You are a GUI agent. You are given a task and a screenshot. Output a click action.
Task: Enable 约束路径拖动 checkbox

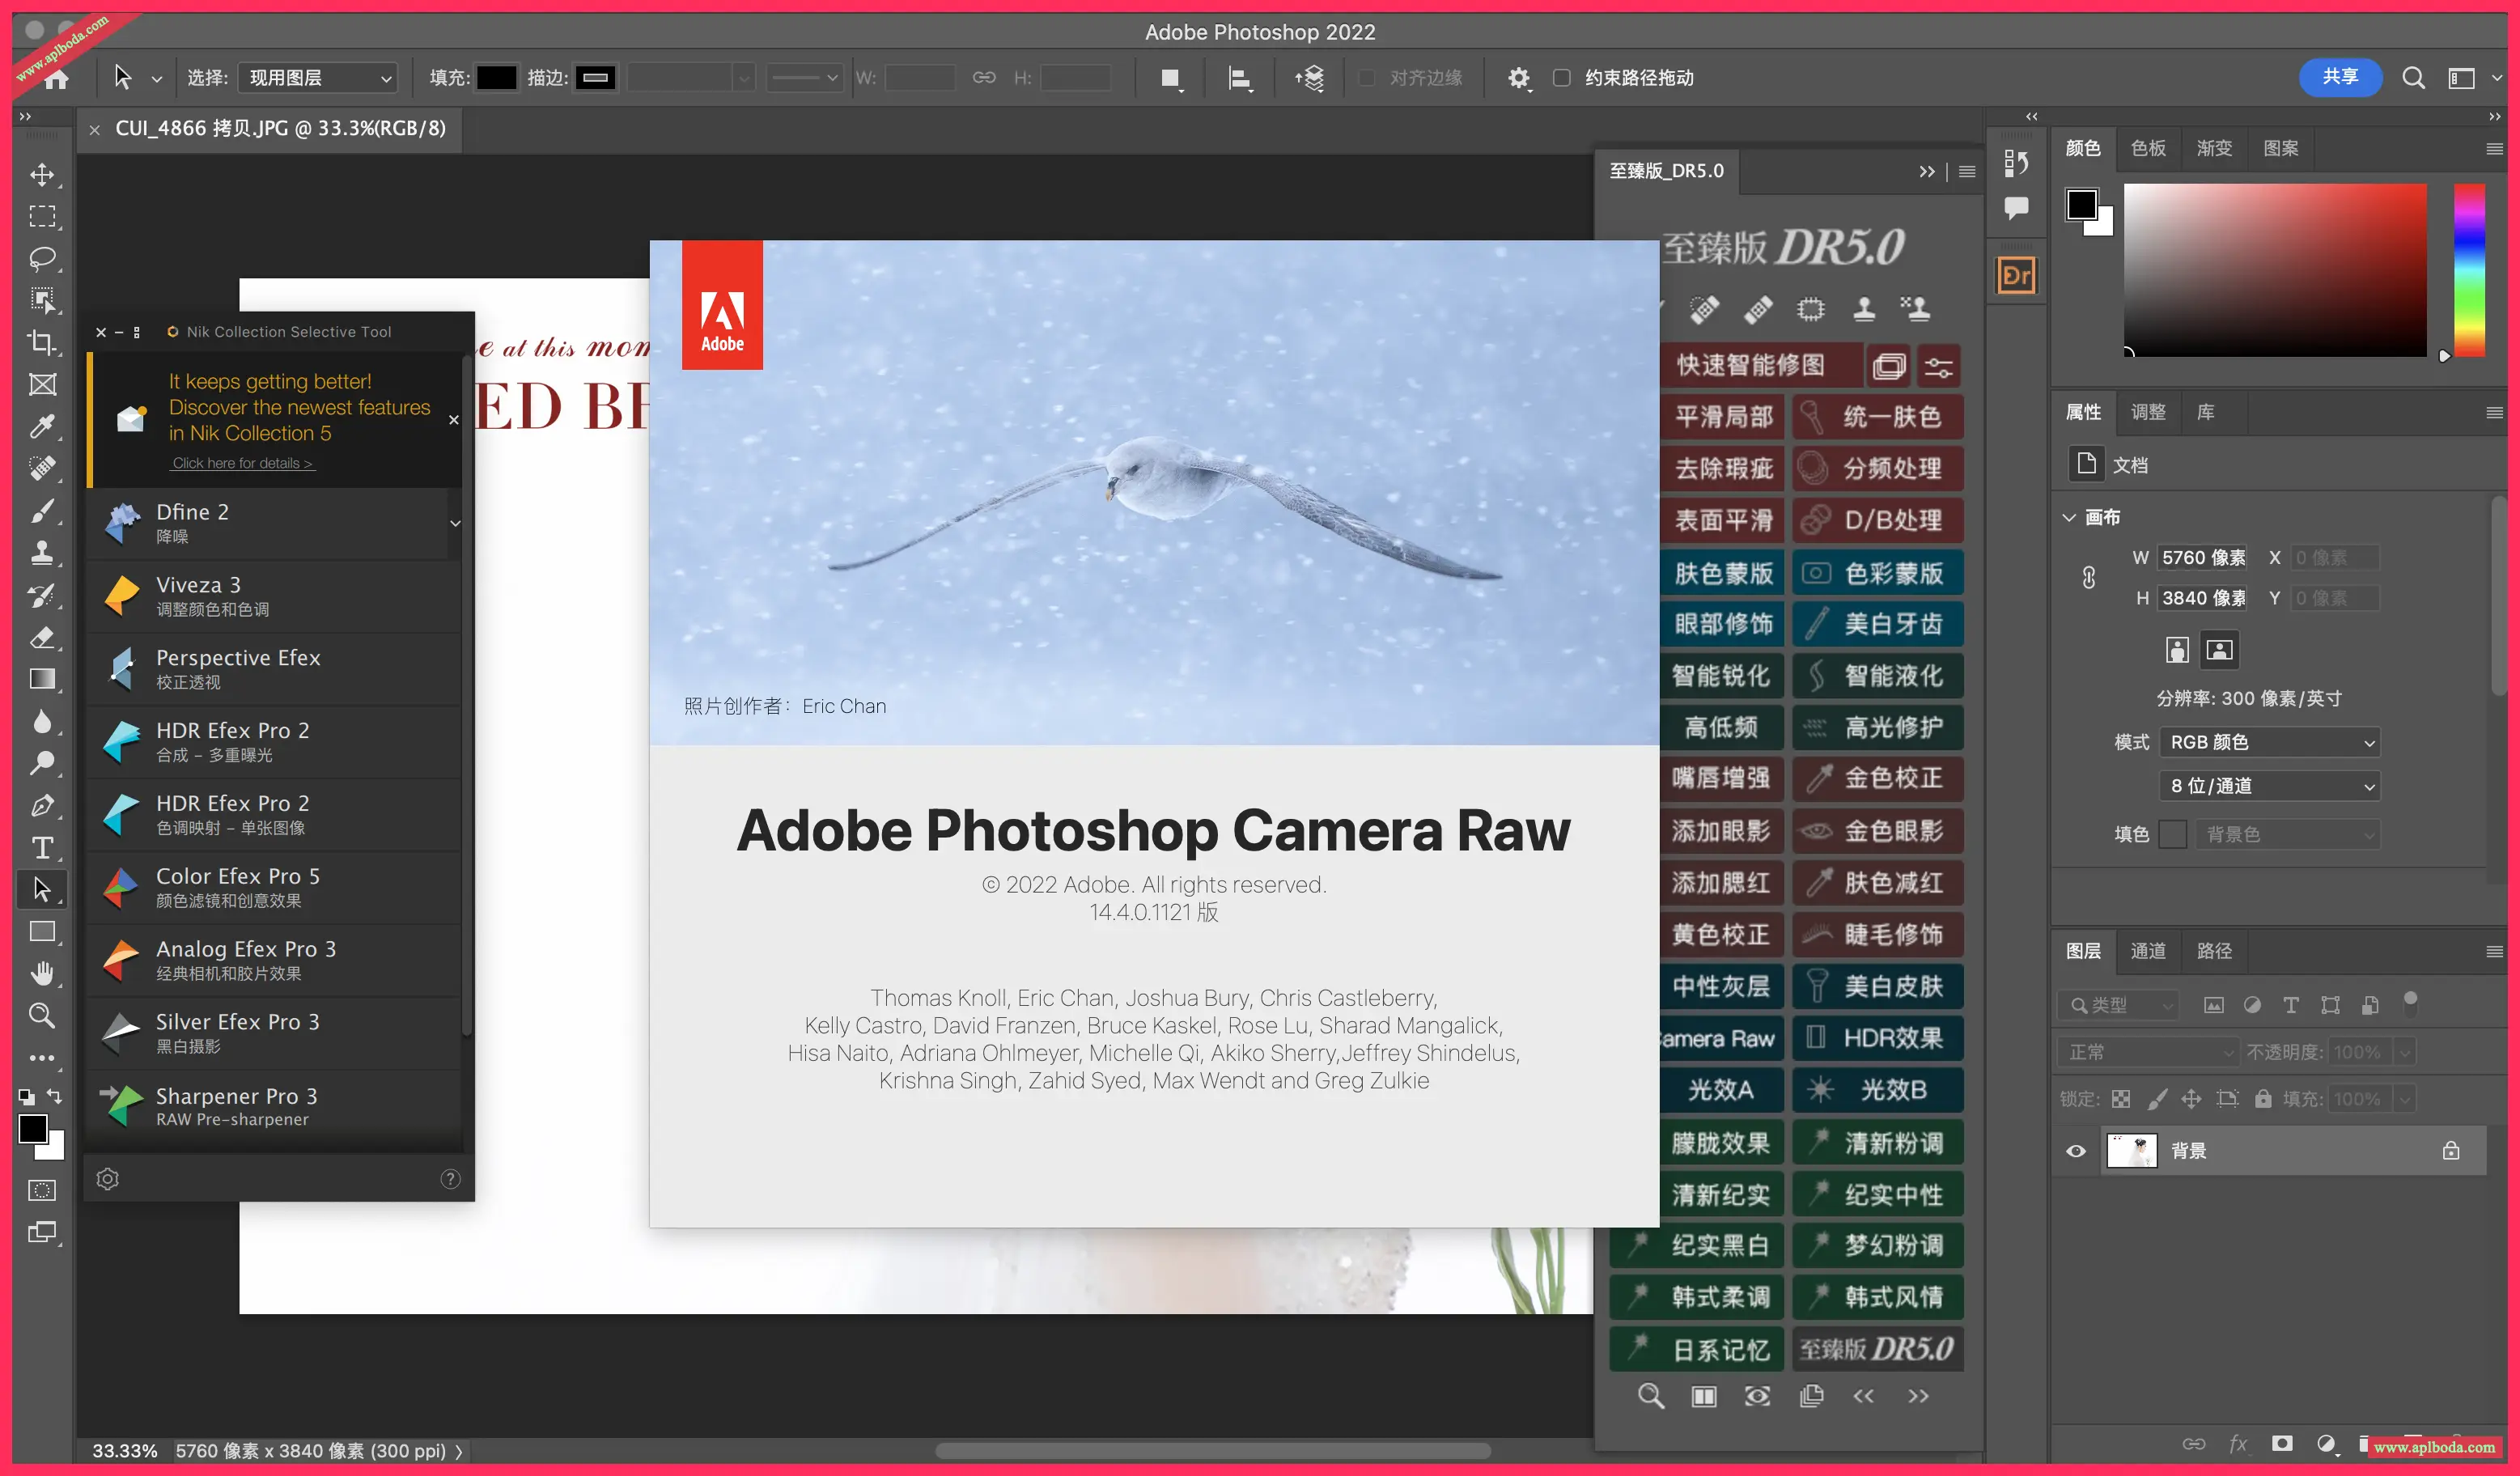point(1561,78)
